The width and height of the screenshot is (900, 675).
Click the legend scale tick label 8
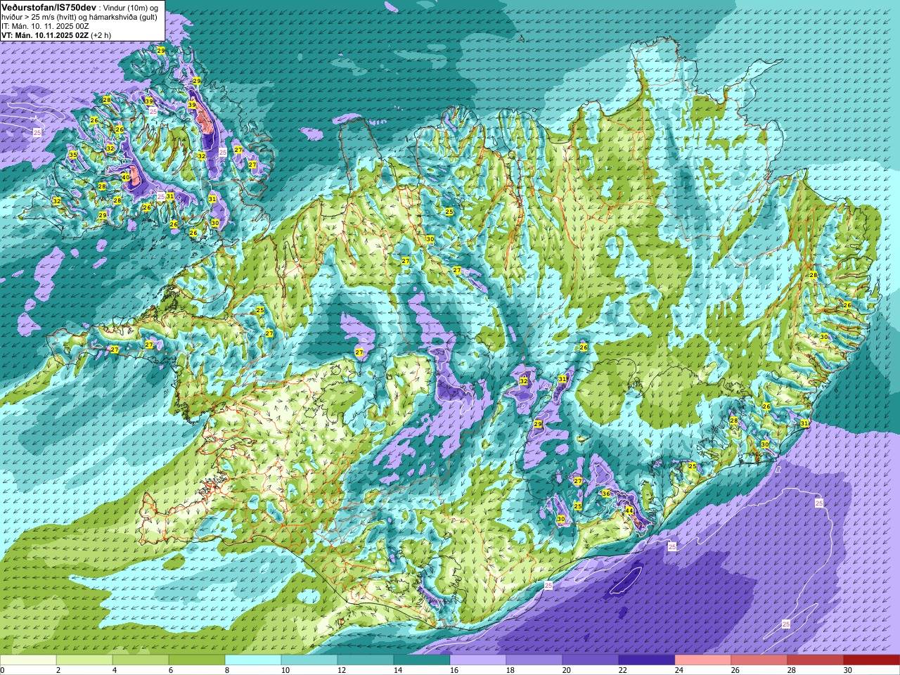(x=228, y=670)
